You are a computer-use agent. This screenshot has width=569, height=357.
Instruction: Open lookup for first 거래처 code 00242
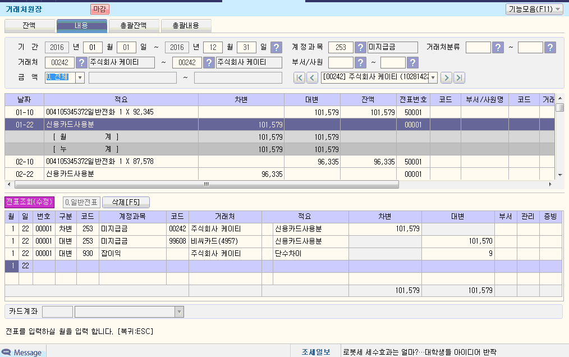tap(81, 63)
